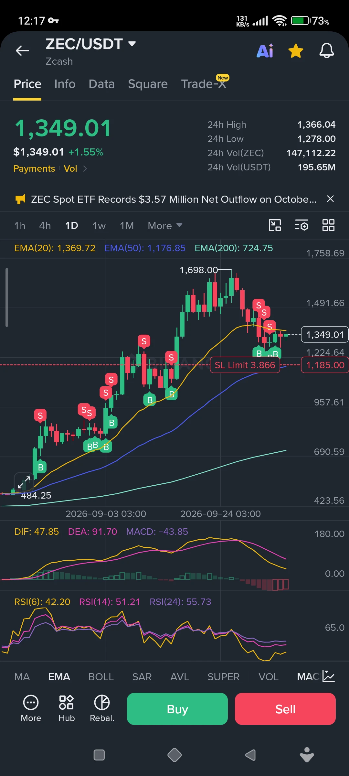Tap the 1,185.00 stop price tag
The width and height of the screenshot is (349, 776).
(325, 365)
